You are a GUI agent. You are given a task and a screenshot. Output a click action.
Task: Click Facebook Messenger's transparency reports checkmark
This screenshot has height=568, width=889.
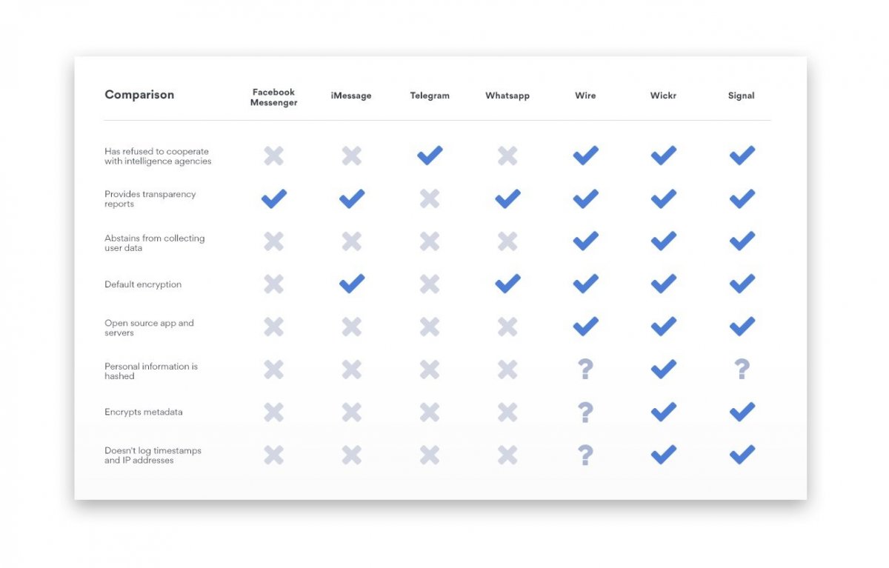click(274, 198)
